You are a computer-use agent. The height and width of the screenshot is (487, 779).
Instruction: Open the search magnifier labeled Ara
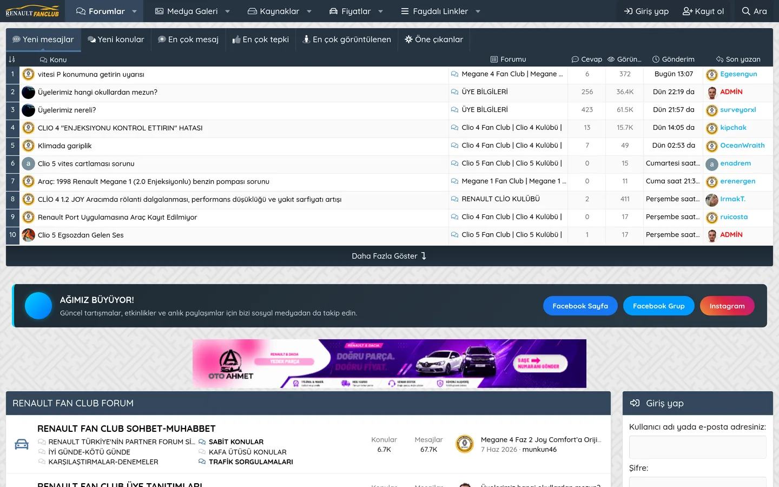click(x=754, y=11)
